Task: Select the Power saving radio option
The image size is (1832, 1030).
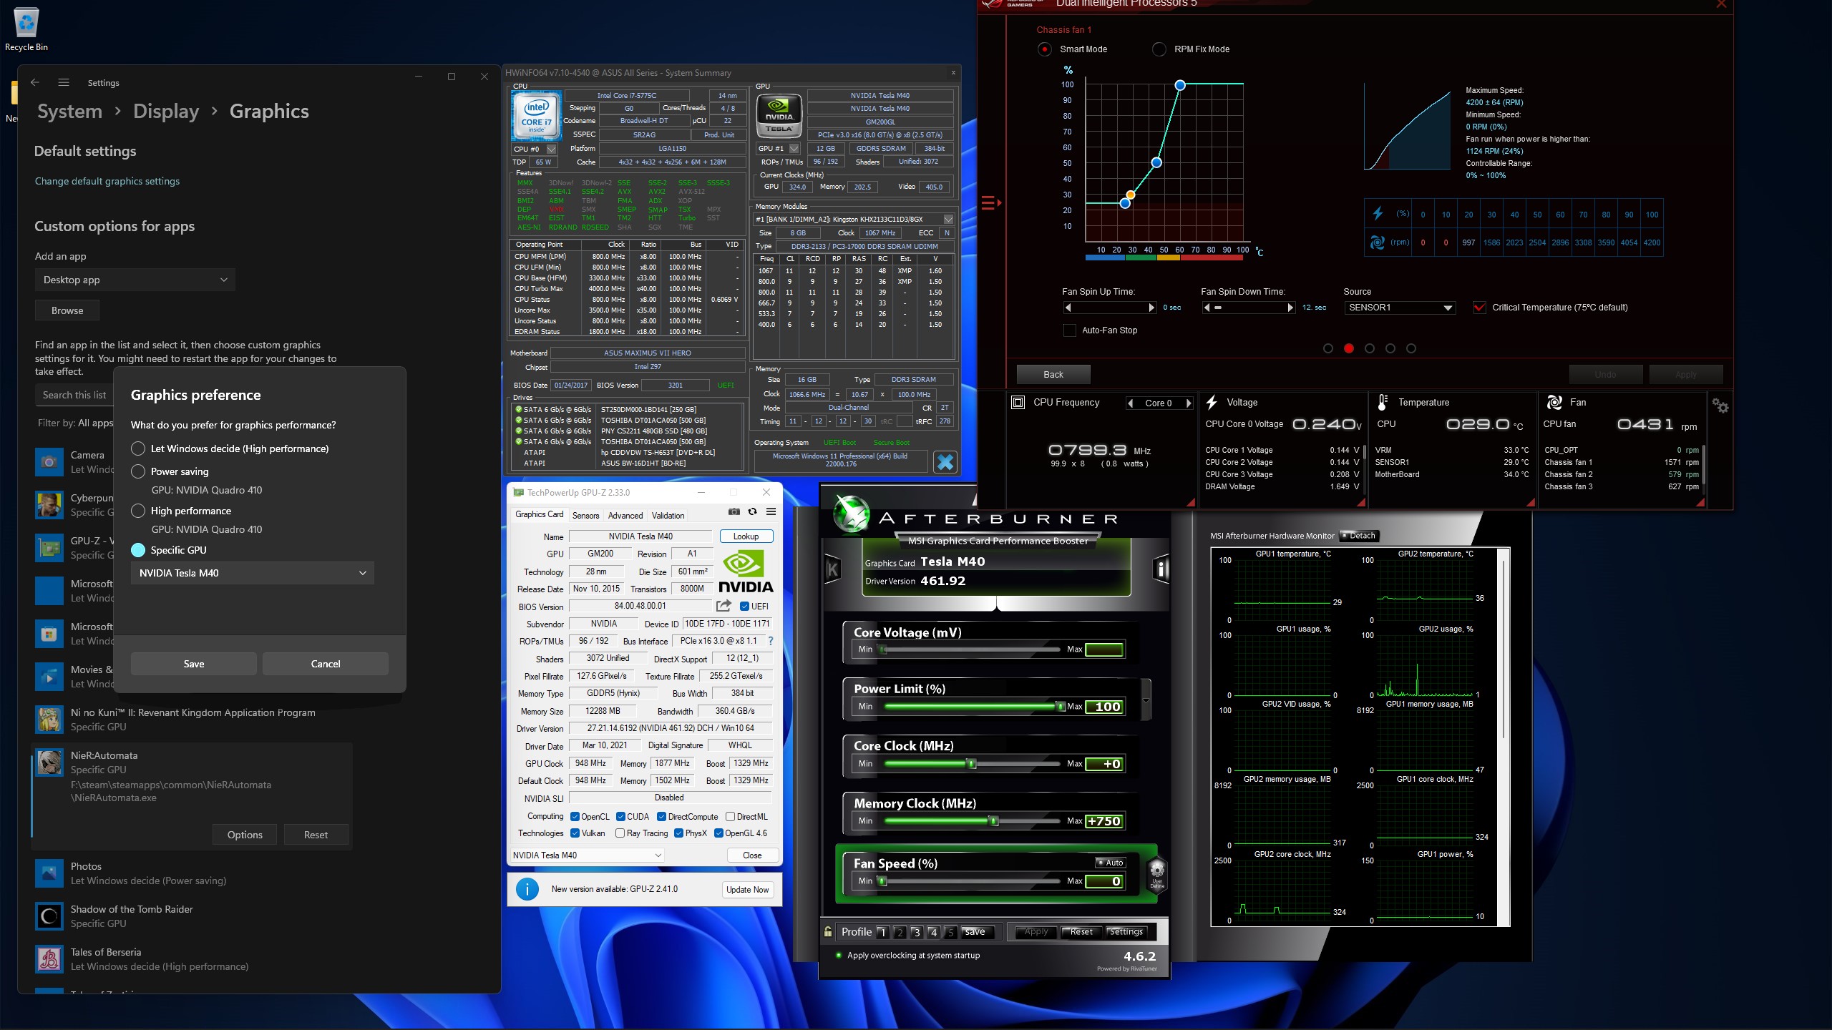Action: coord(138,471)
